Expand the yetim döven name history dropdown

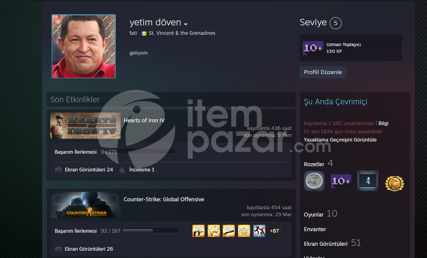point(186,24)
